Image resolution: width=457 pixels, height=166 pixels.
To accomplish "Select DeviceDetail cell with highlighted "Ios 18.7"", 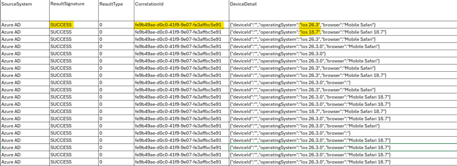I will 343,32.
